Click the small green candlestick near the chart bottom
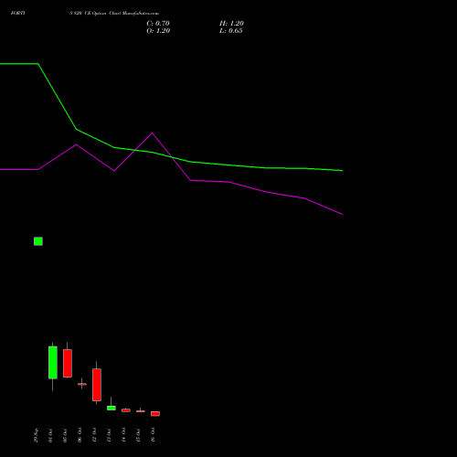The height and width of the screenshot is (457, 457). (x=112, y=408)
